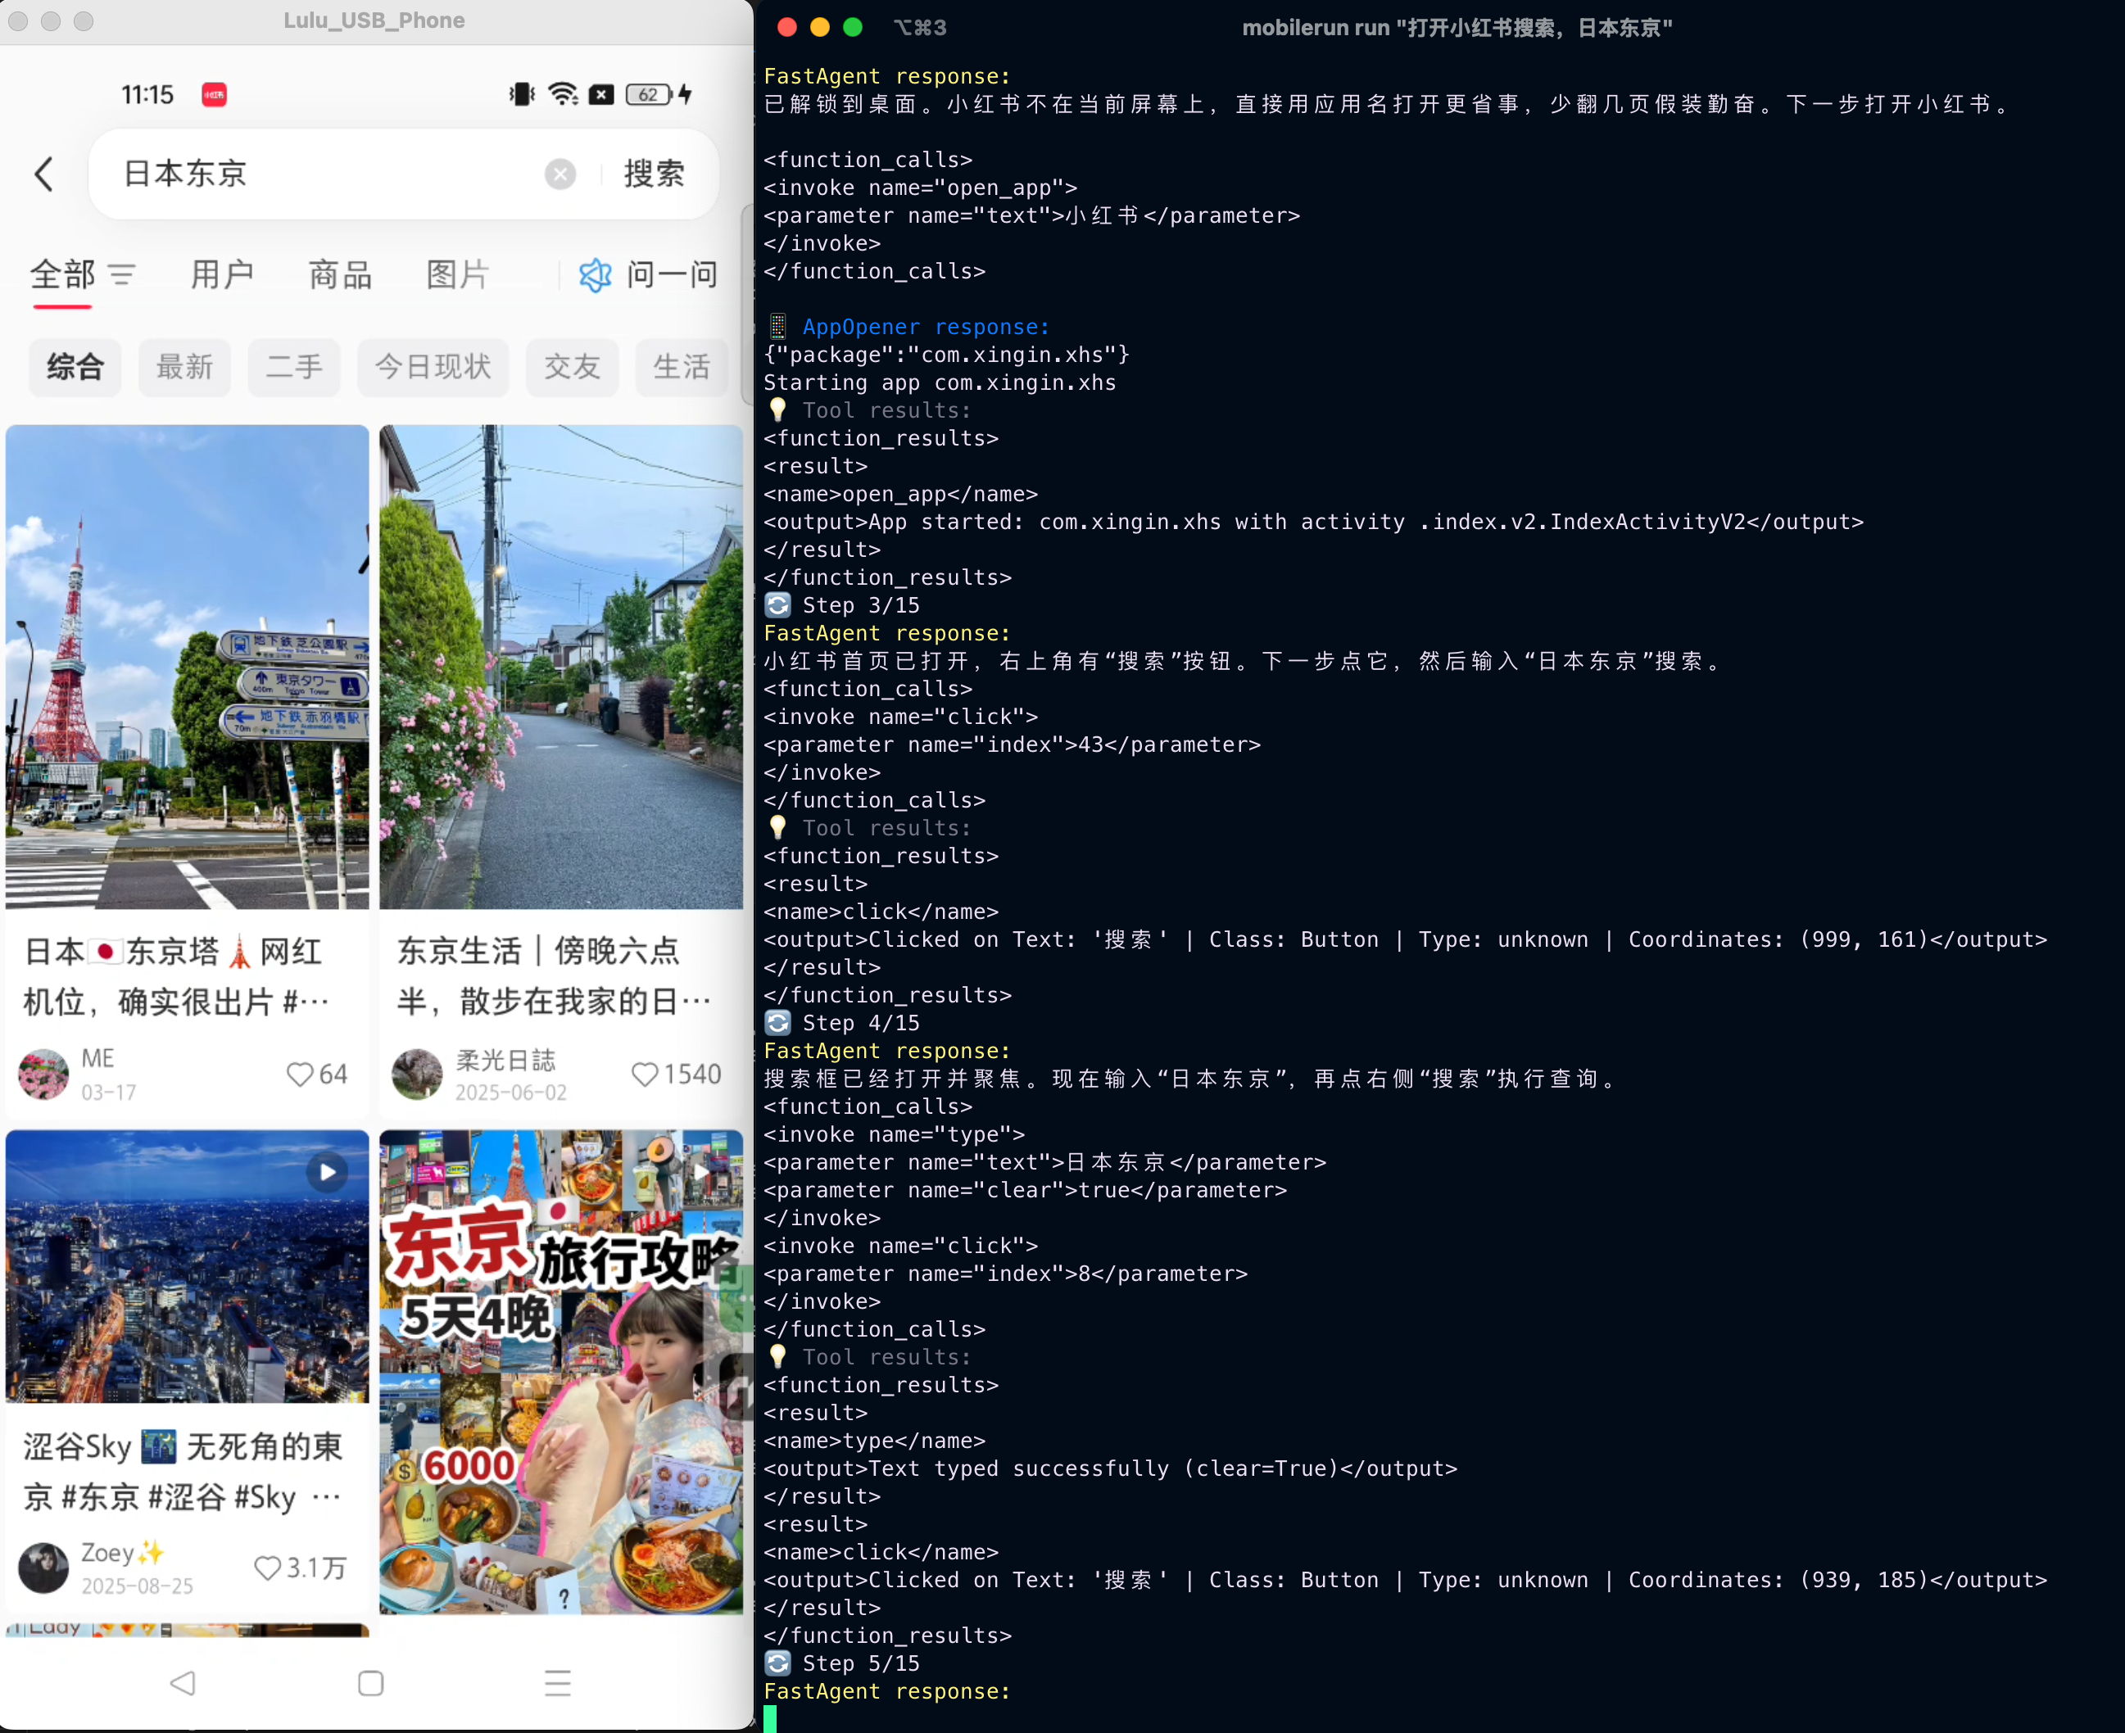Tap the Android back navigation button
The width and height of the screenshot is (2125, 1733).
pos(183,1684)
